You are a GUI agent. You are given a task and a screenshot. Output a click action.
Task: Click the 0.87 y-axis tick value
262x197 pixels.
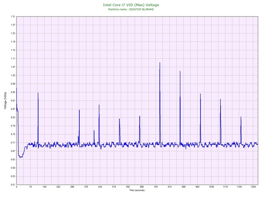[13, 109]
